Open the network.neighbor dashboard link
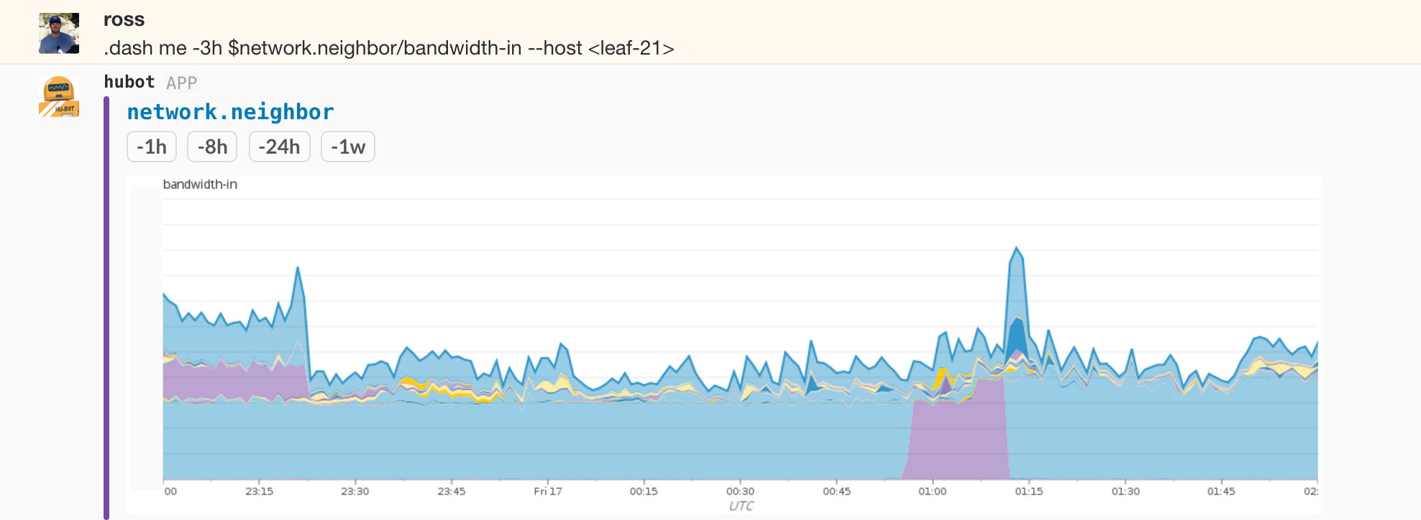The height and width of the screenshot is (520, 1421). (230, 112)
